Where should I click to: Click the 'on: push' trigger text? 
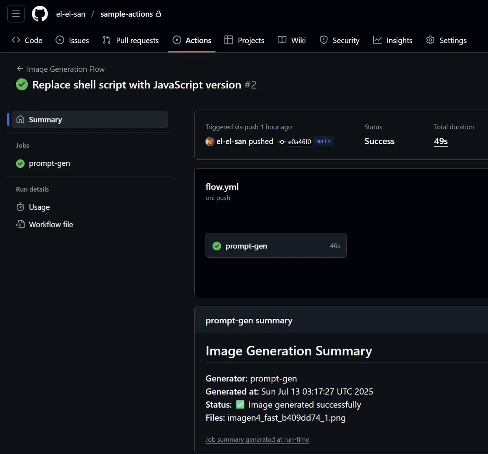(x=218, y=198)
